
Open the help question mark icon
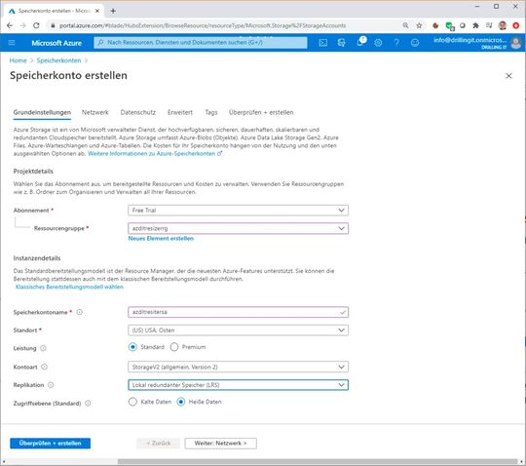tap(396, 43)
